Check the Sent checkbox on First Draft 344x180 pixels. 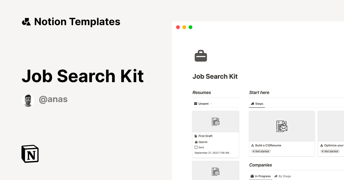pos(196,147)
